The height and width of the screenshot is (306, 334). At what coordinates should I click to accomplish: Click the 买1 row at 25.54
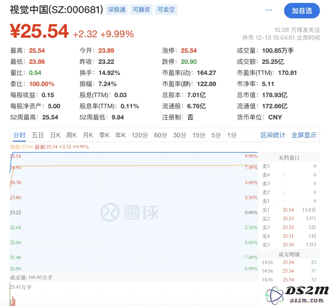click(289, 210)
